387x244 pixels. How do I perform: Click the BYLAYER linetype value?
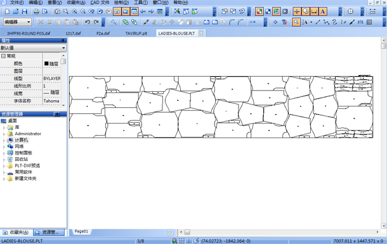click(52, 79)
